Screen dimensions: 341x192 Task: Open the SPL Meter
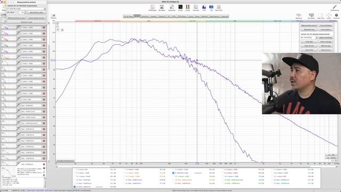tap(162, 8)
